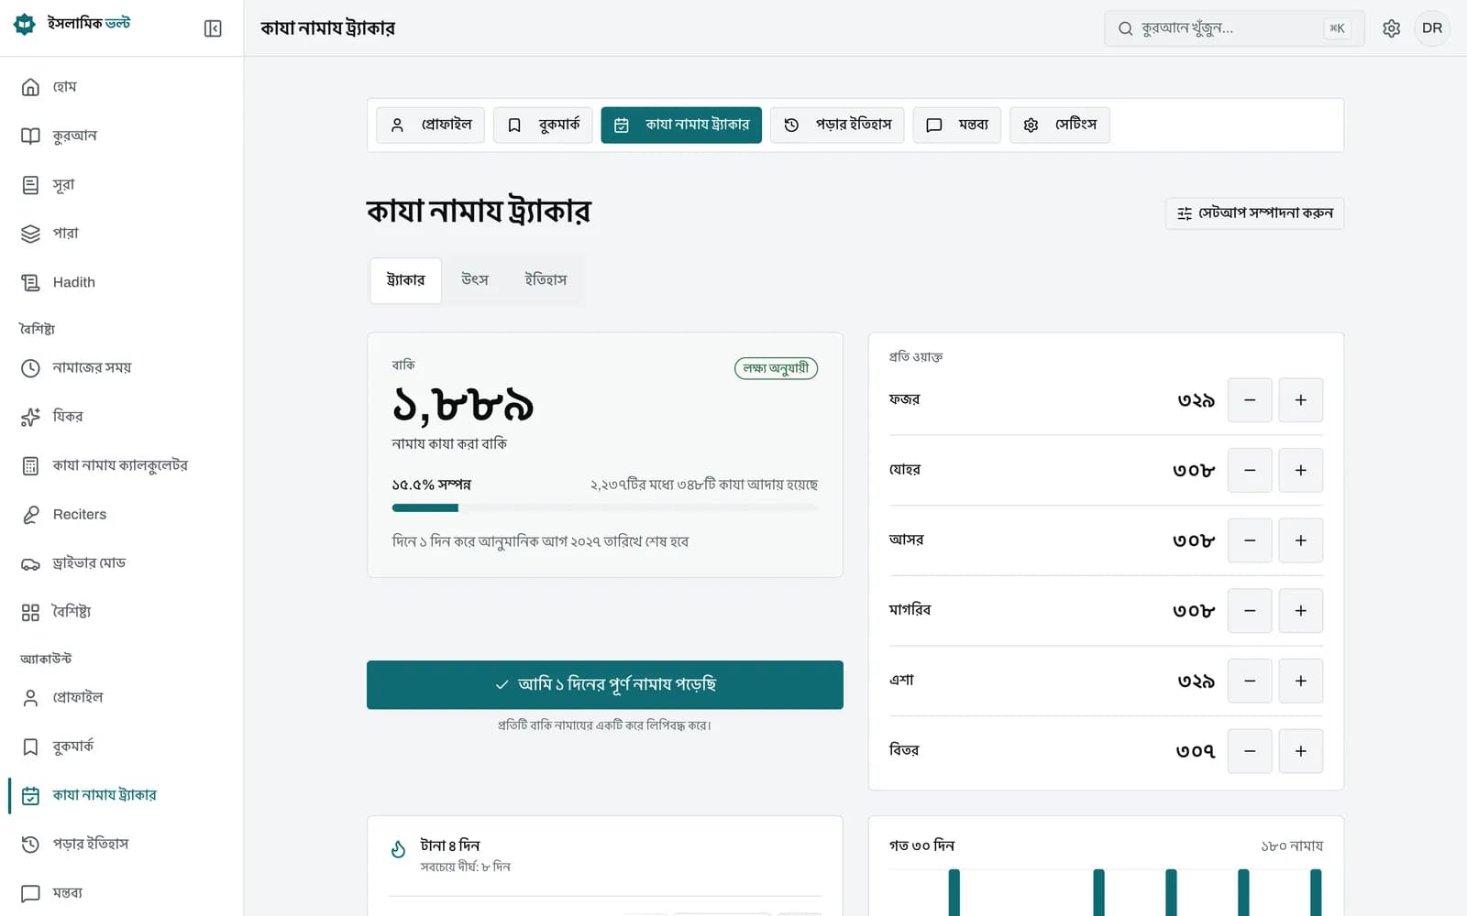Increase the আসর count with the plus button

pyautogui.click(x=1301, y=540)
